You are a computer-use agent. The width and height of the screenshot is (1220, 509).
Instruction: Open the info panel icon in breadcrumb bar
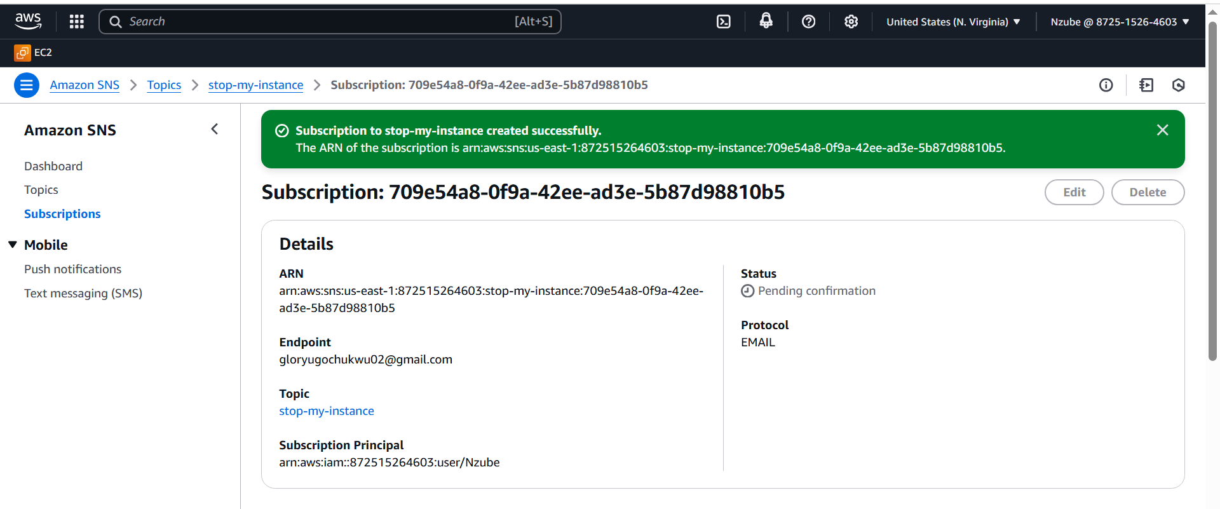(1106, 85)
